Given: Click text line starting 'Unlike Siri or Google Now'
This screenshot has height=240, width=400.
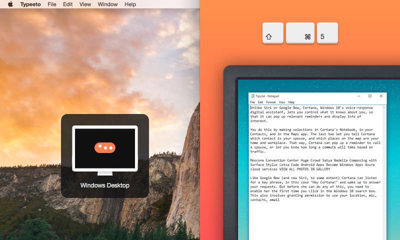Looking at the screenshot, I should click(x=311, y=108).
